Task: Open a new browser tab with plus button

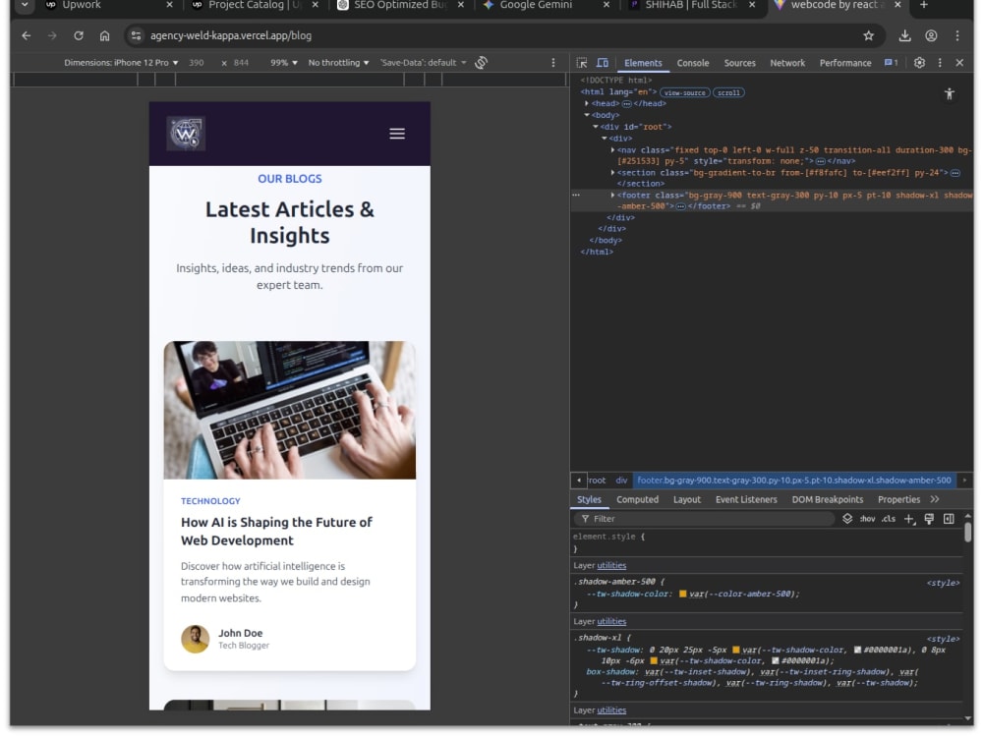Action: coord(923,5)
